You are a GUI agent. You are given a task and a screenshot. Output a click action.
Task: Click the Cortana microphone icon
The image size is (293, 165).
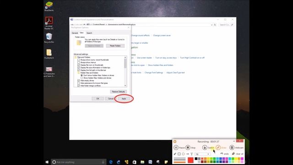(x=103, y=162)
